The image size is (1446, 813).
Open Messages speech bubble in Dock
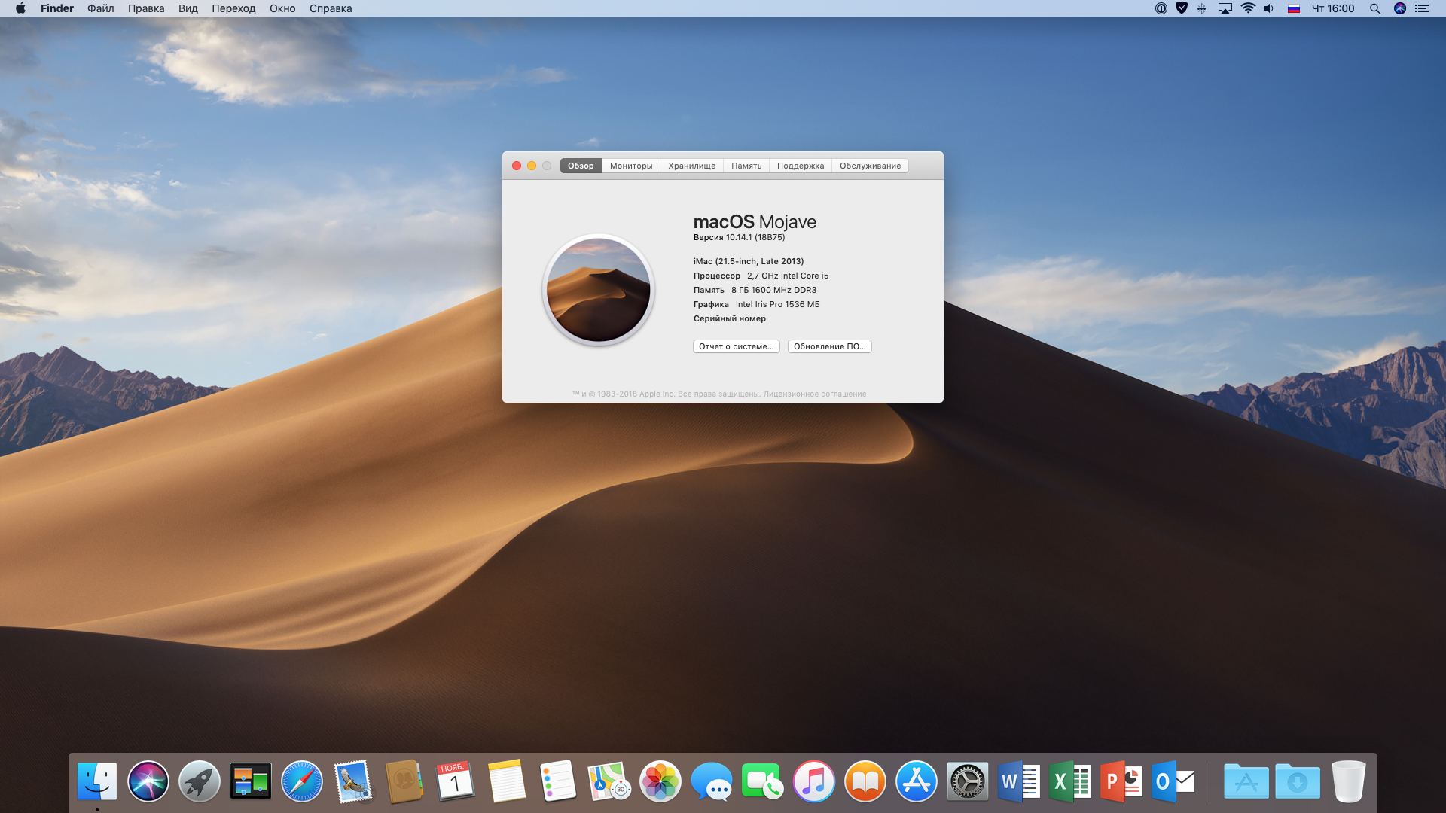point(712,781)
